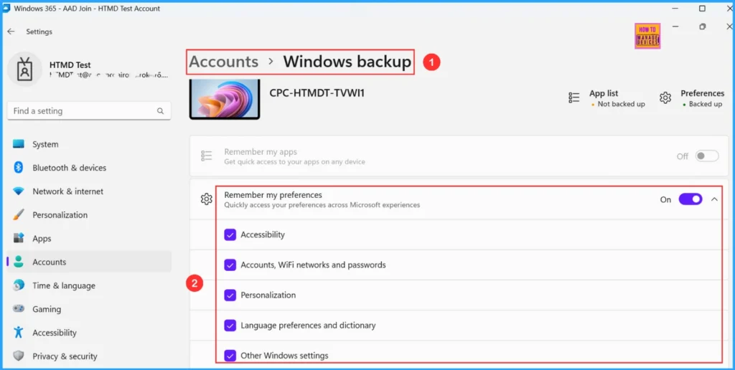Uncheck Language preferences and dictionary checkbox
Image resolution: width=735 pixels, height=370 pixels.
click(230, 325)
